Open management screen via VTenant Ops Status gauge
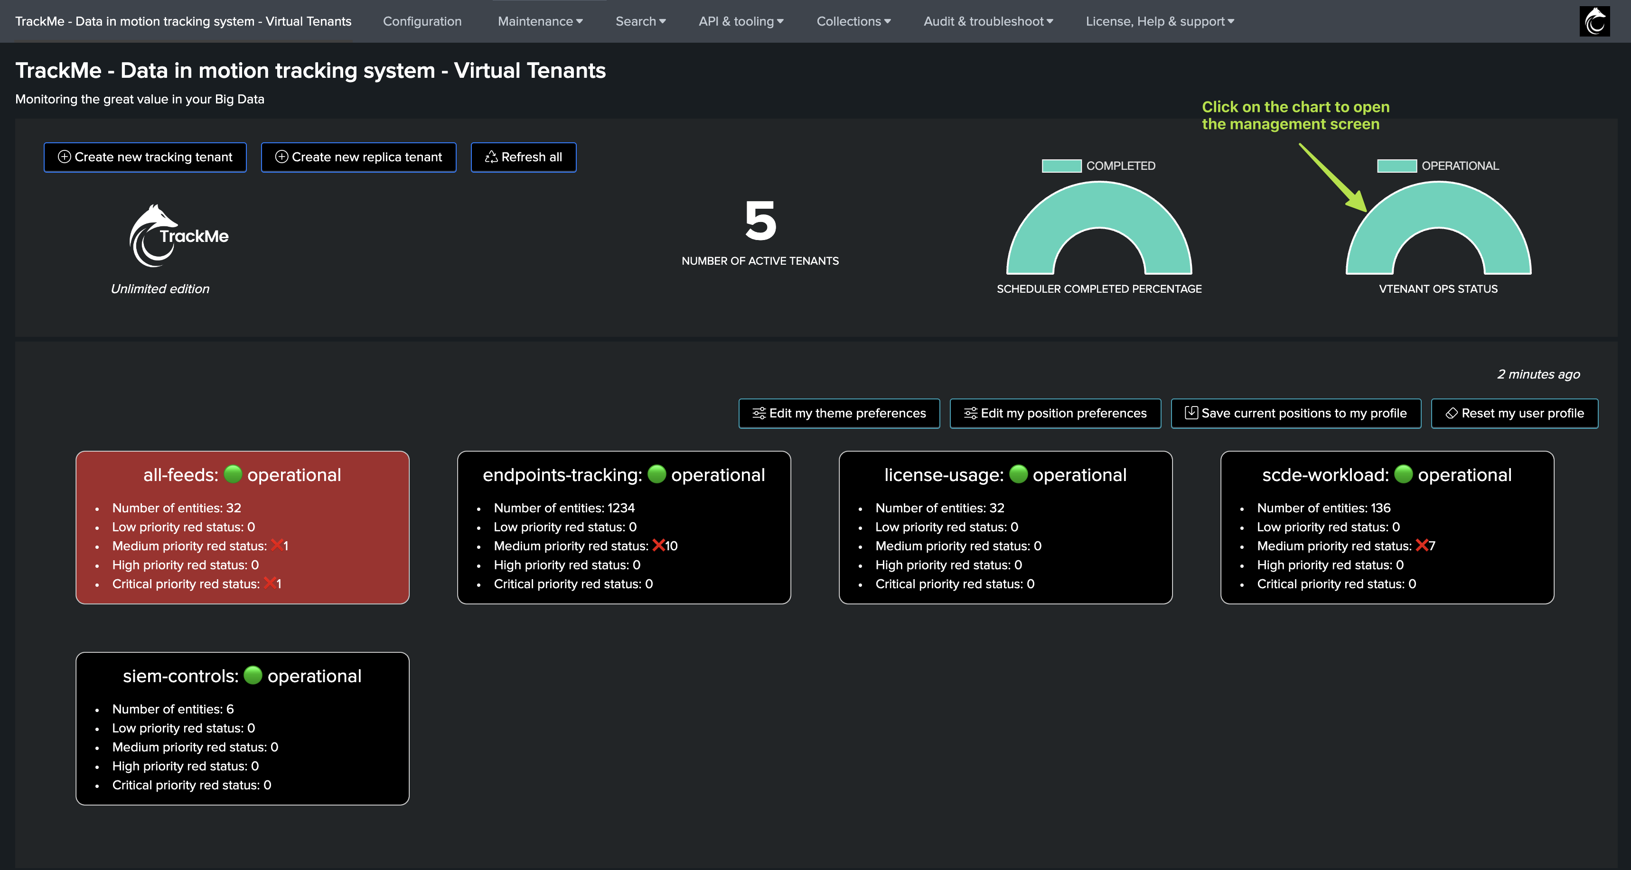The image size is (1631, 870). [x=1438, y=205]
